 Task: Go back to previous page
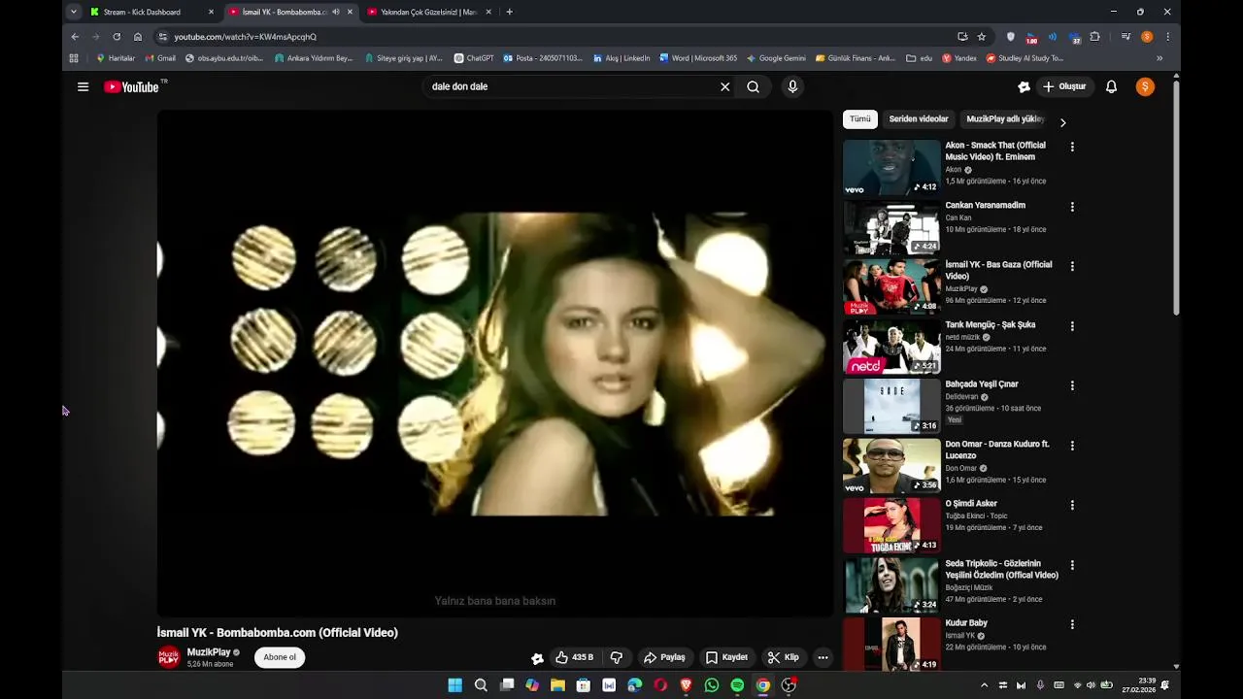(75, 37)
